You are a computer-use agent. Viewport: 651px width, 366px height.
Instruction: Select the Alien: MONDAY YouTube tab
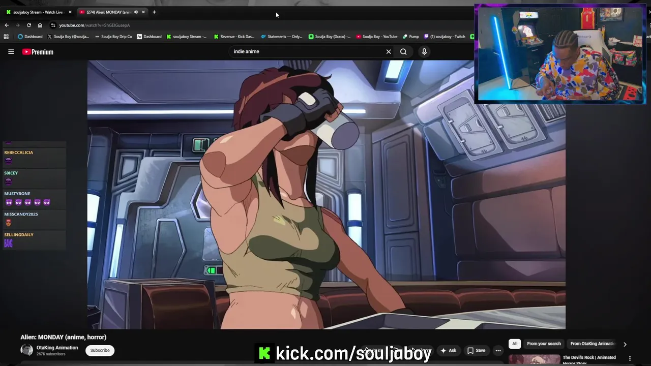108,12
